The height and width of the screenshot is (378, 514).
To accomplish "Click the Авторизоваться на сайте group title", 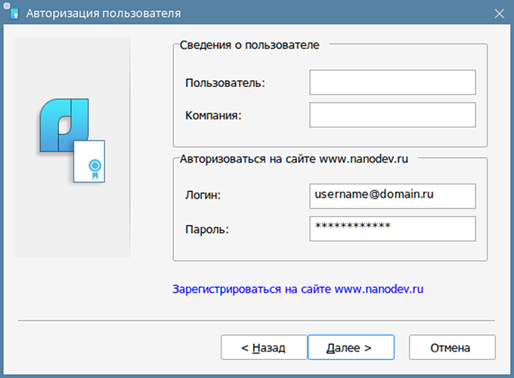I will pyautogui.click(x=294, y=159).
